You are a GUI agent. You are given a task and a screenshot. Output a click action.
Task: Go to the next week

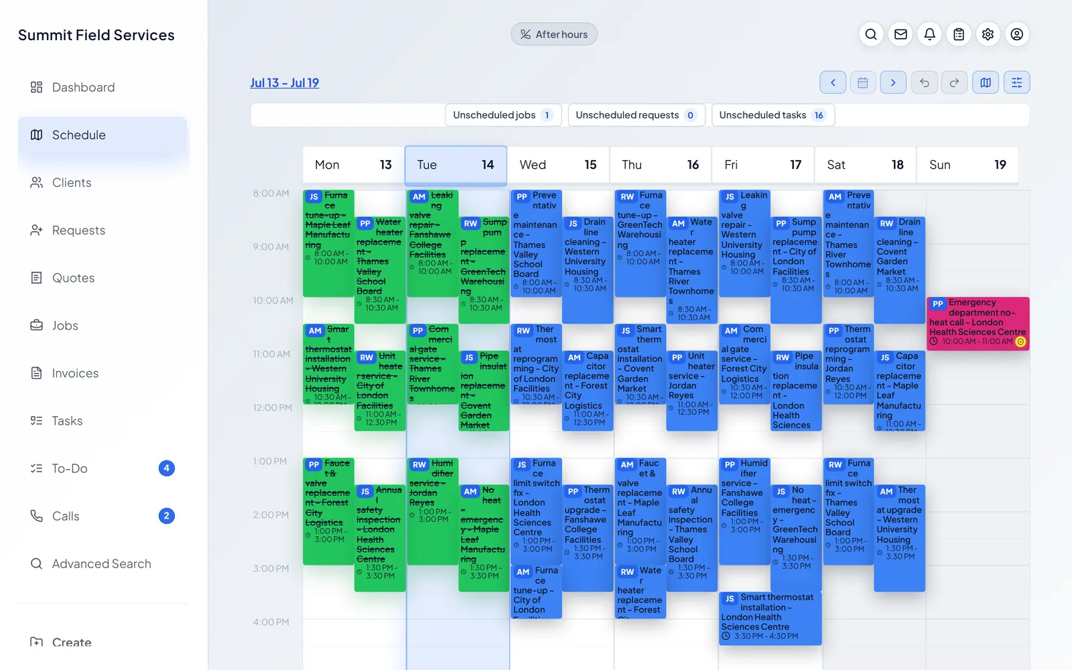[x=893, y=82]
